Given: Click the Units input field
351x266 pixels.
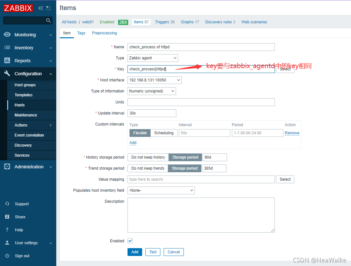Looking at the screenshot, I should [201, 102].
